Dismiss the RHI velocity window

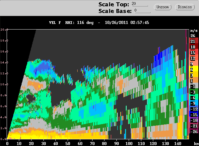[185, 7]
